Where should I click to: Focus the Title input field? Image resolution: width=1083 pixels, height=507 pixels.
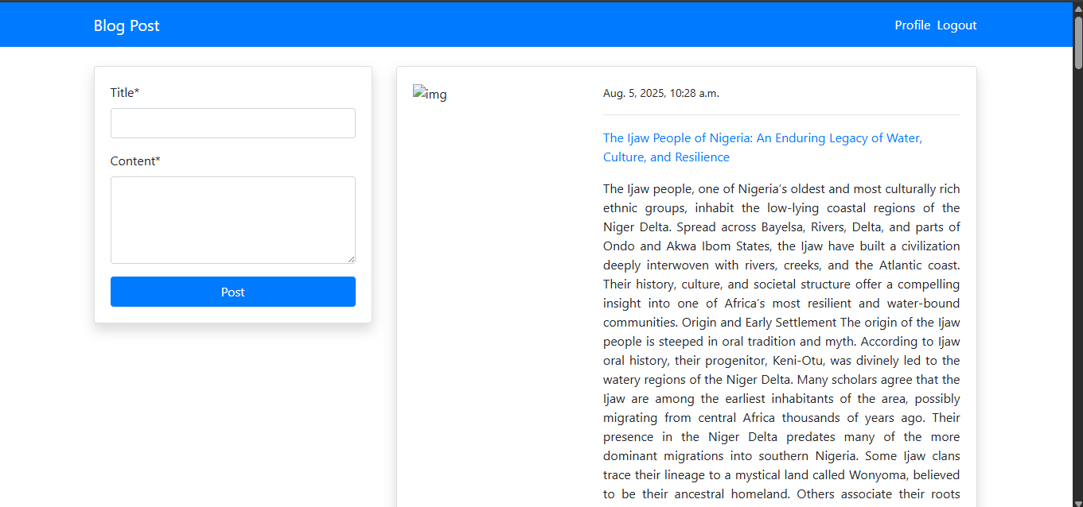pyautogui.click(x=232, y=123)
